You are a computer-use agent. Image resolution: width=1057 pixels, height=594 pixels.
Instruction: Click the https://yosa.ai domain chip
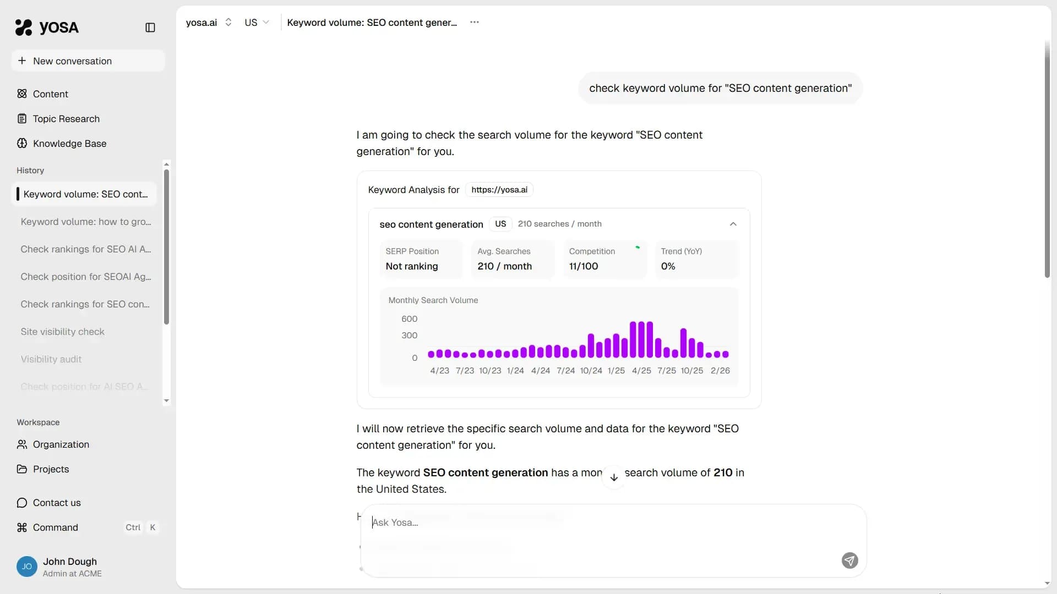(499, 190)
